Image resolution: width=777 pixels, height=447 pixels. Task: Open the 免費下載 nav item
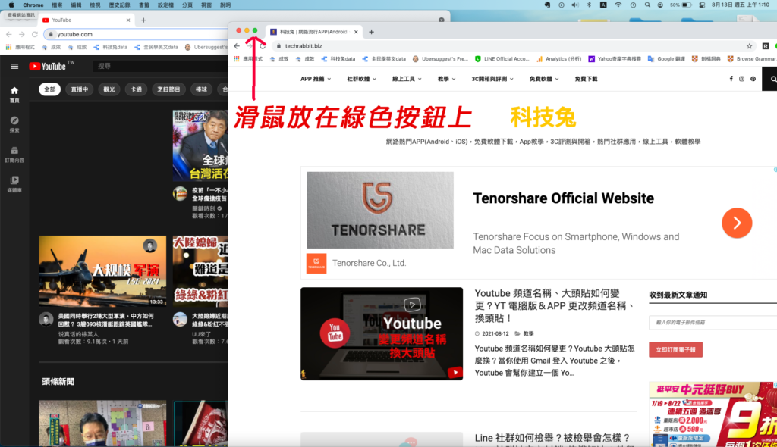[586, 79]
